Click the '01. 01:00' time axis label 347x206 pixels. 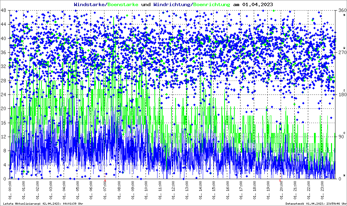(x=23, y=190)
